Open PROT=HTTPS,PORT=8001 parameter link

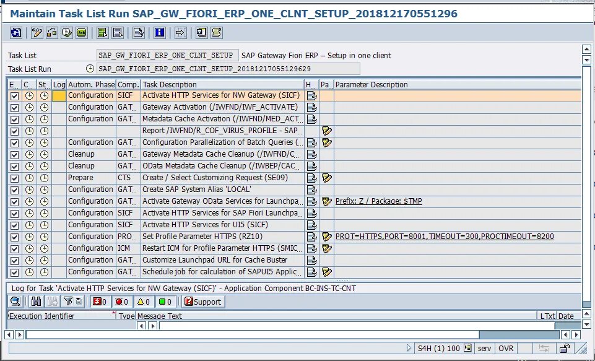point(445,237)
